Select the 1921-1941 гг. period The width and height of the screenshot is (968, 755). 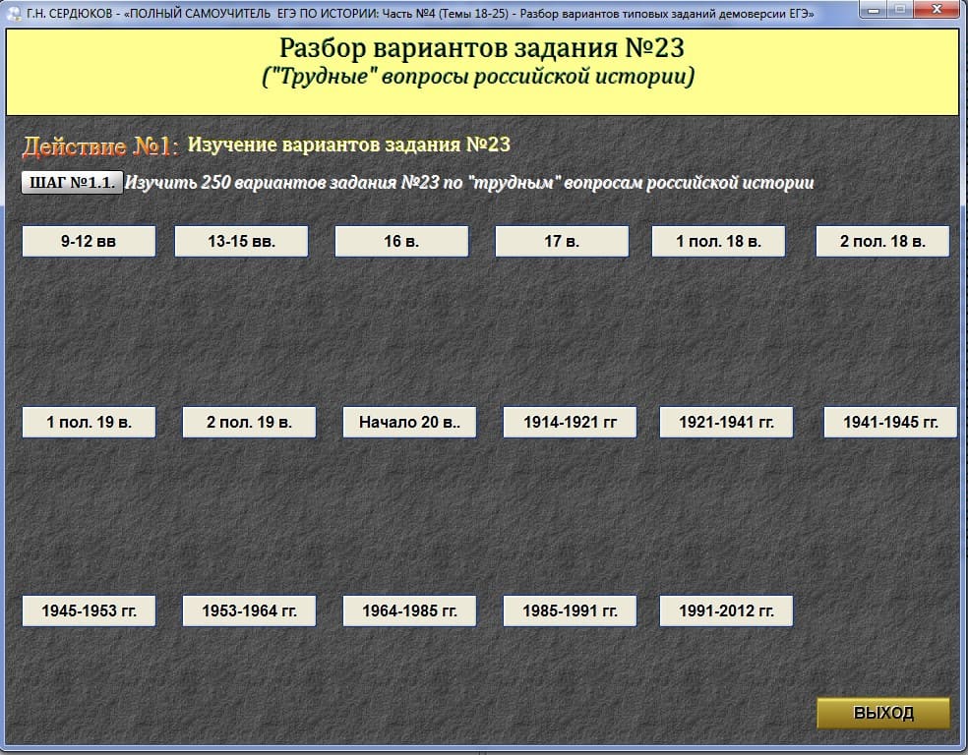pos(727,422)
